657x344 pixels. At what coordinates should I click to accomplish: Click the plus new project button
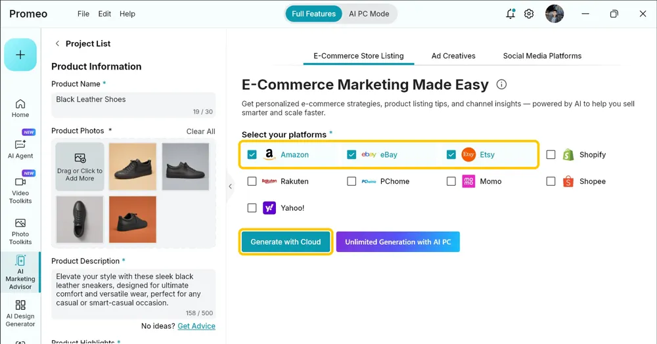coord(20,55)
